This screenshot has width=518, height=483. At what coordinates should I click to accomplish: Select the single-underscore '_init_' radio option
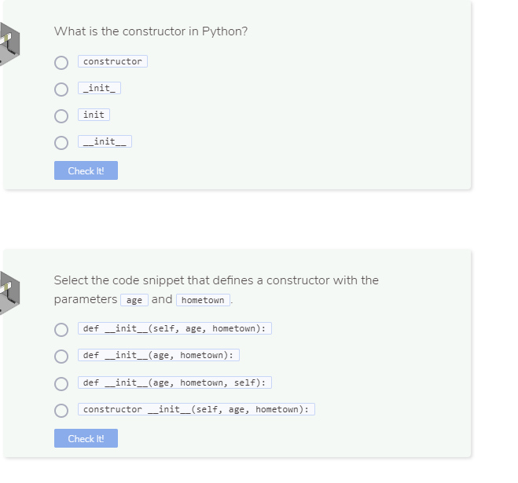[61, 90]
